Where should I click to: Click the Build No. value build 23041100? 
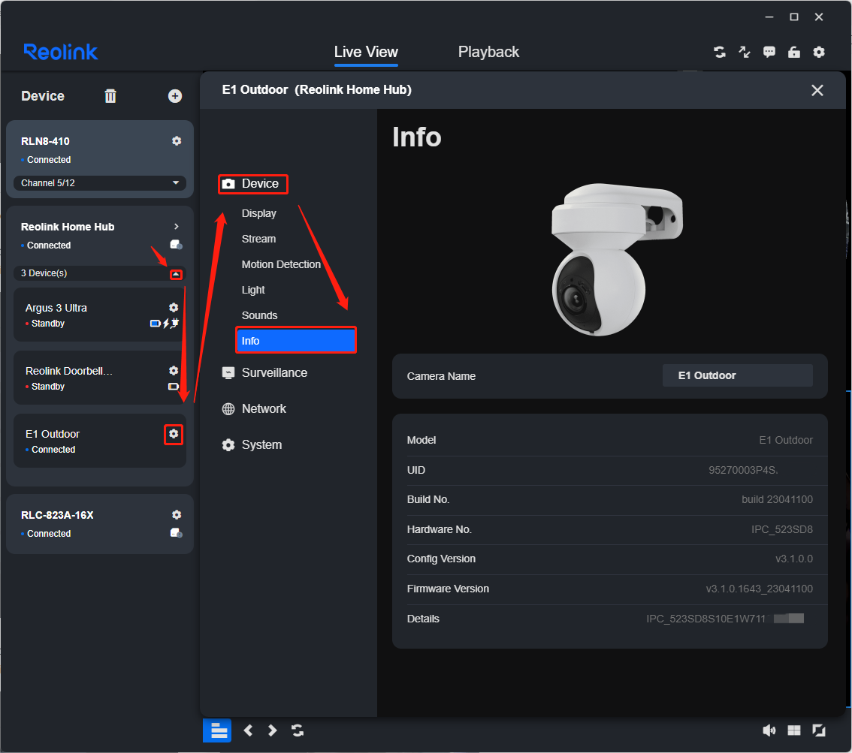(x=777, y=499)
